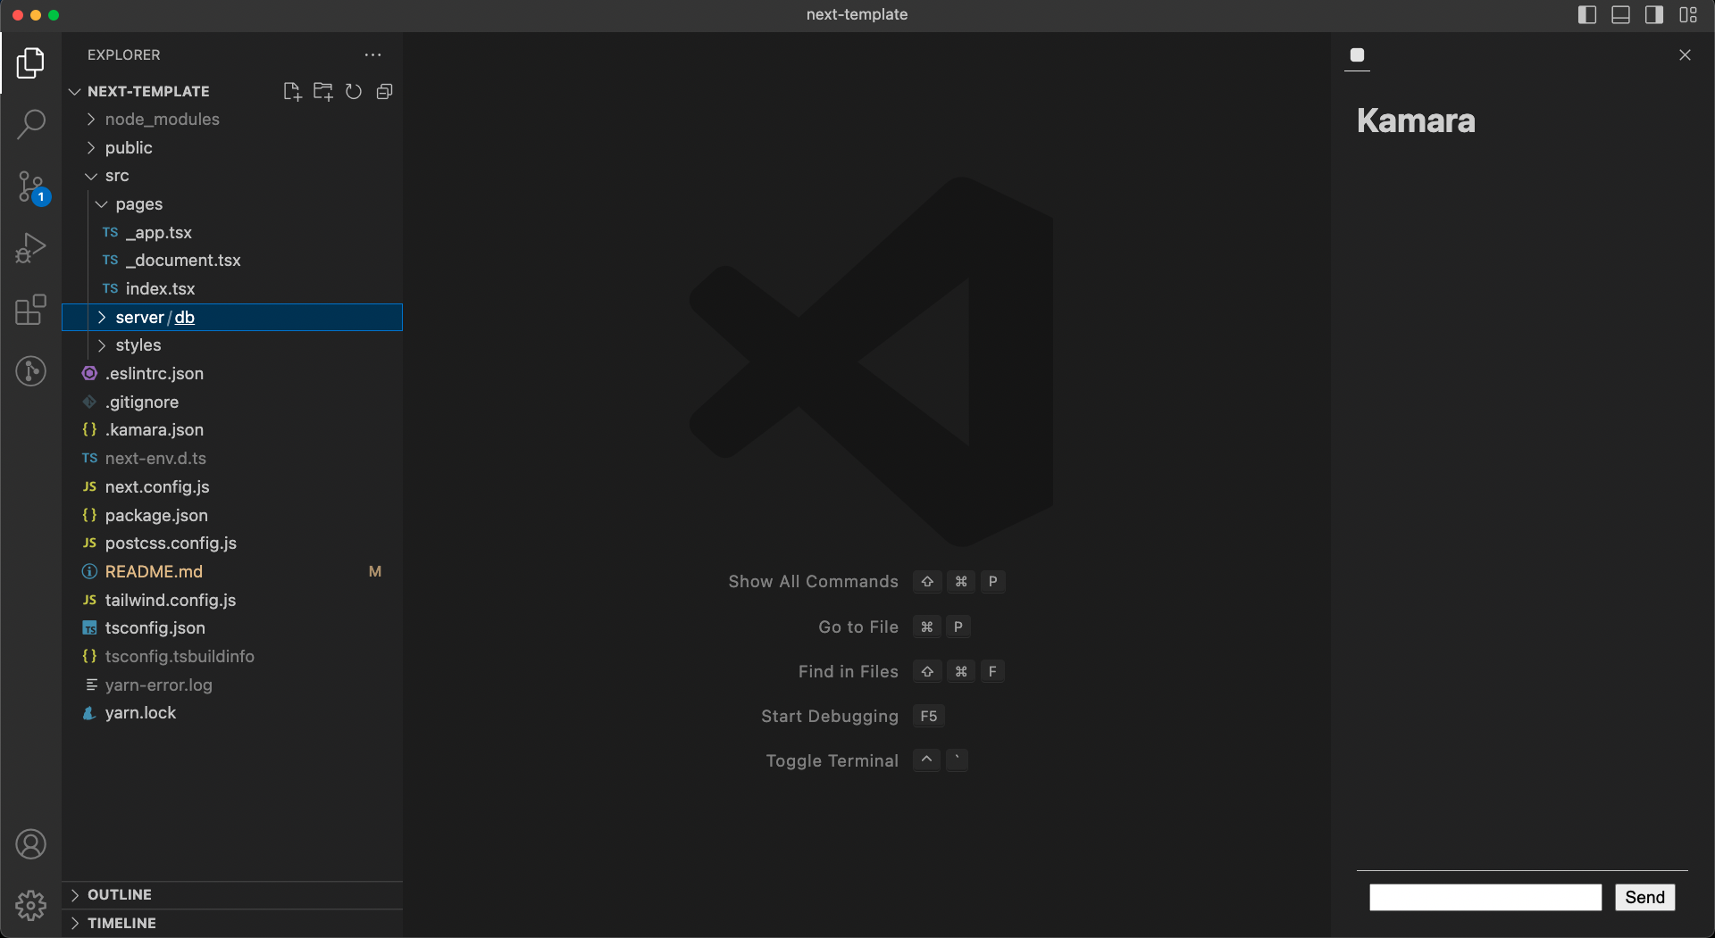Screen dimensions: 1715x938
Task: Click the Kamara message input field
Action: point(1485,897)
